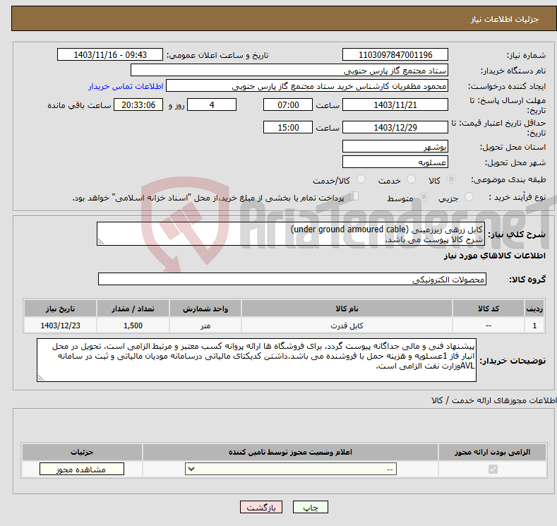This screenshot has height=526, width=557.
Task: Open the license status dropdown
Action: click(291, 470)
